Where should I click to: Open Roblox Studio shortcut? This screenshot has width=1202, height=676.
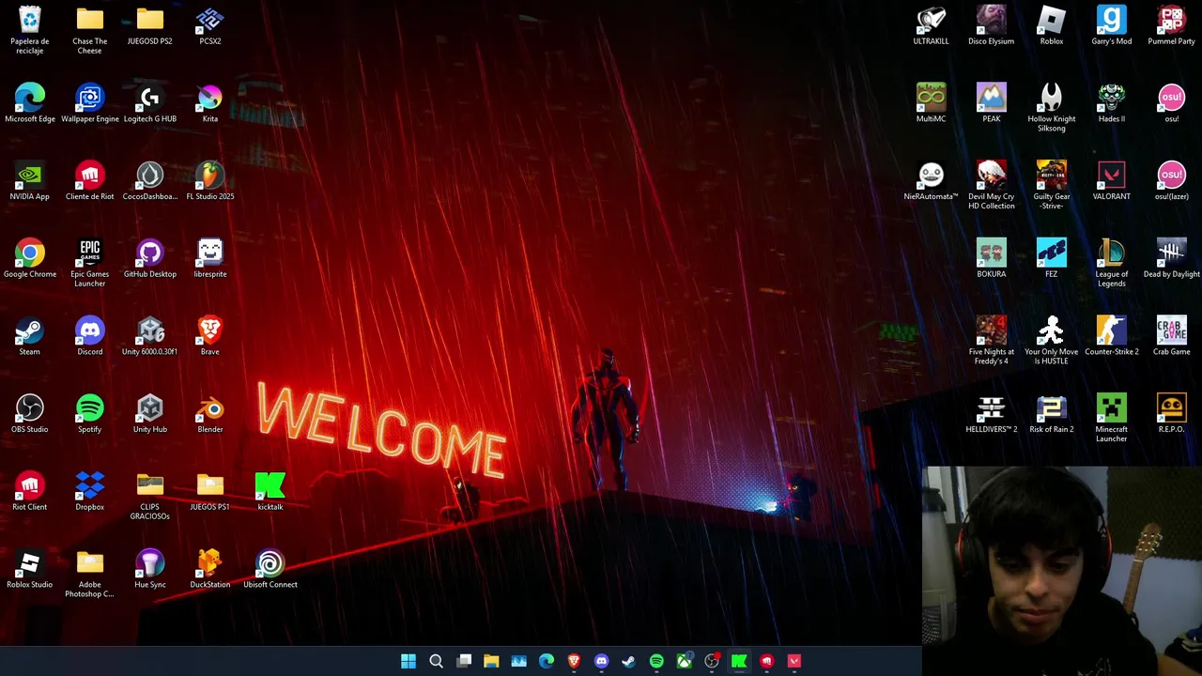pyautogui.click(x=30, y=570)
